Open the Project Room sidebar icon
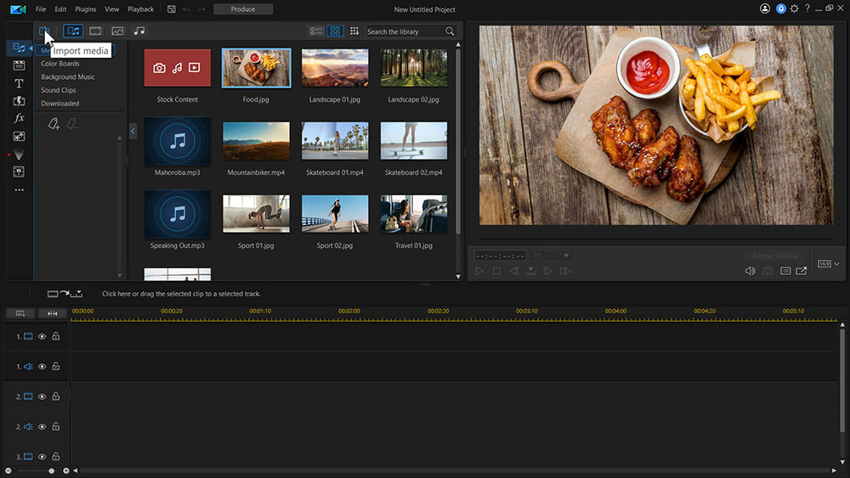Image resolution: width=850 pixels, height=478 pixels. pyautogui.click(x=19, y=65)
